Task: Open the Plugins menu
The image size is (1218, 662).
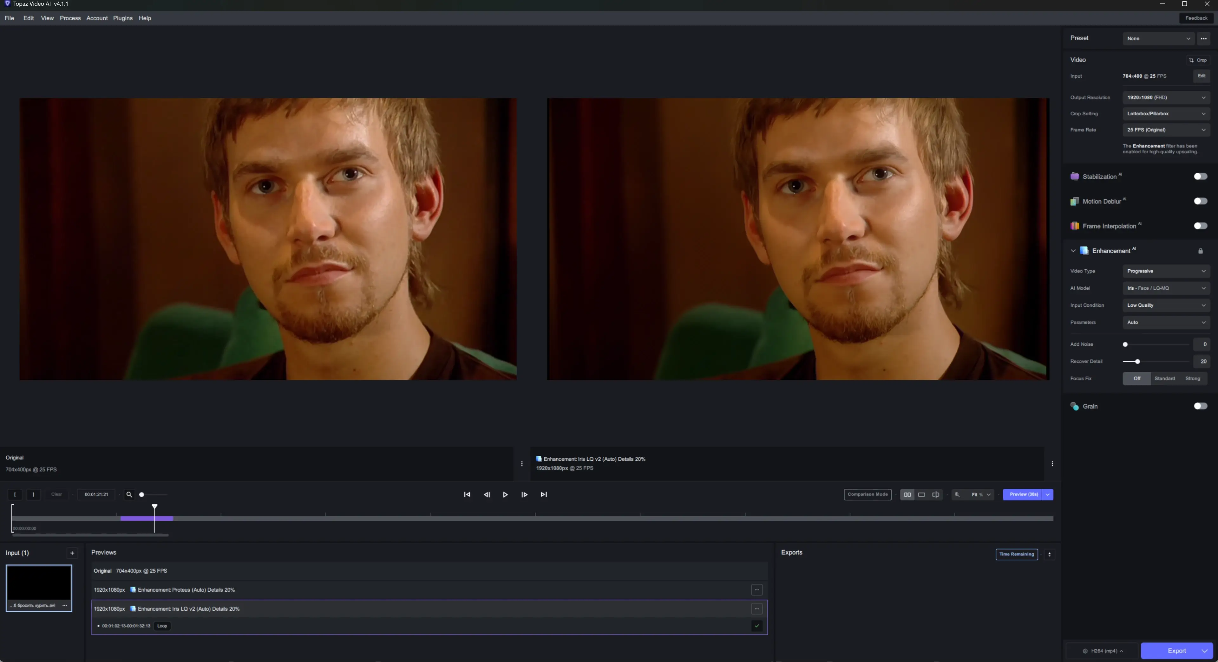Action: [122, 18]
